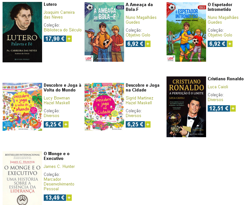Open the Lutero book cover thumbnail
This screenshot has width=245, height=205.
tap(22, 32)
